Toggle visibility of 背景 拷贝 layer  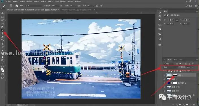coord(164,91)
